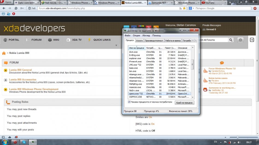The height and width of the screenshot is (145, 259).
Task: Open the QUICK LINKS dropdown menu
Action: tap(102, 40)
